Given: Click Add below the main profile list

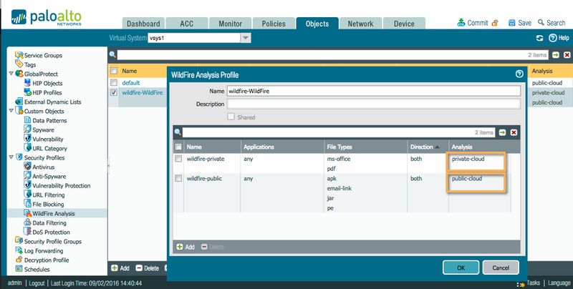Looking at the screenshot, I should [x=120, y=268].
